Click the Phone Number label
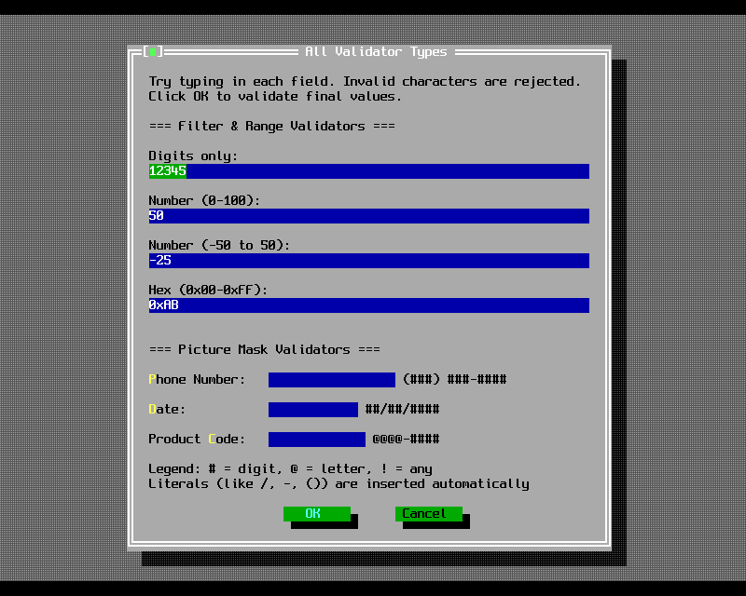Viewport: 746px width, 596px height. tap(197, 380)
